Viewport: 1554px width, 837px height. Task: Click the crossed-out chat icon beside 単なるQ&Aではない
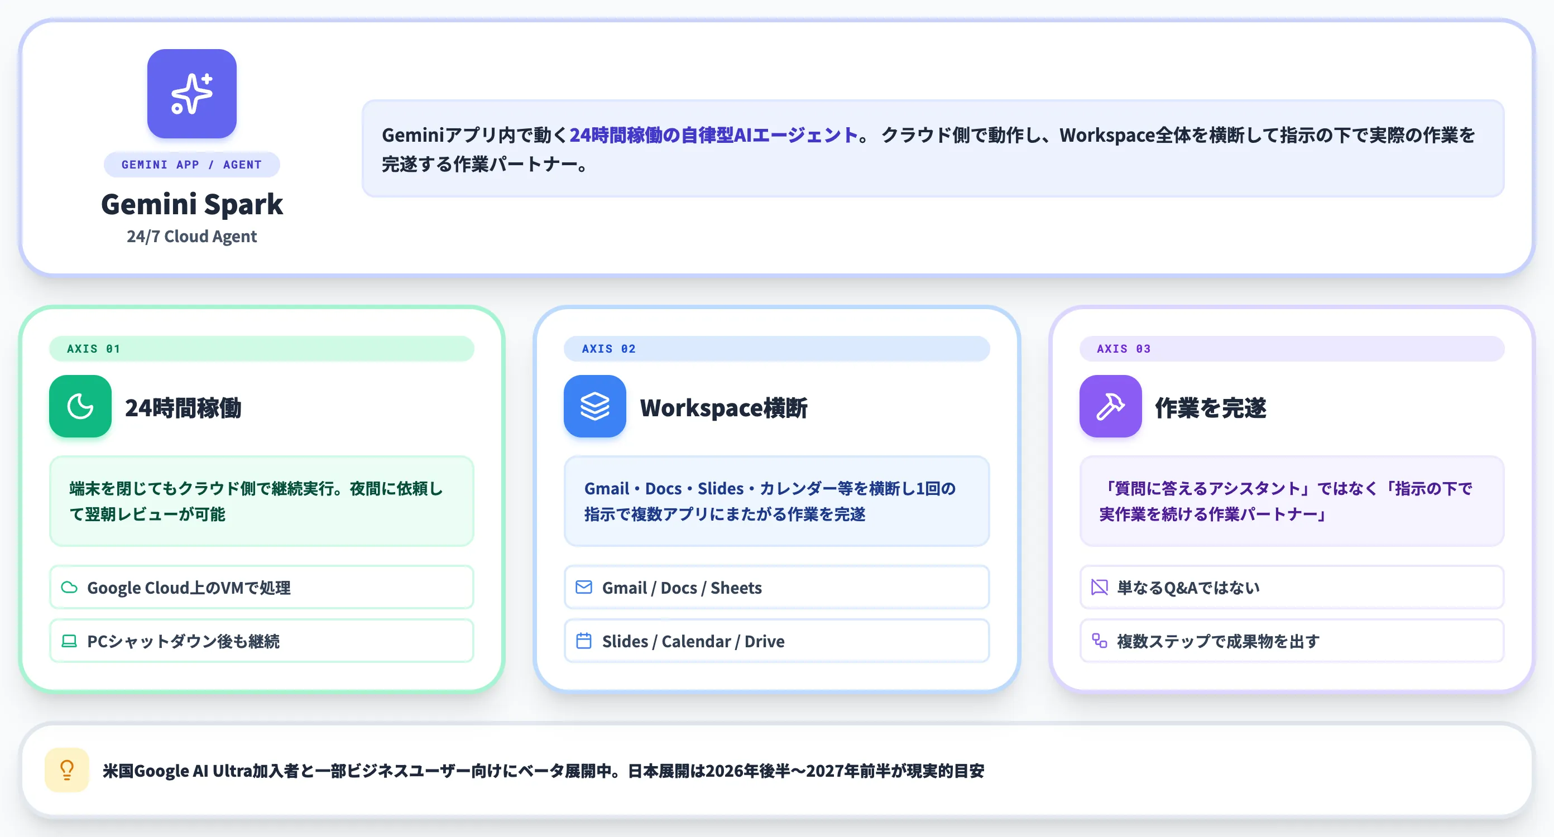pyautogui.click(x=1099, y=588)
